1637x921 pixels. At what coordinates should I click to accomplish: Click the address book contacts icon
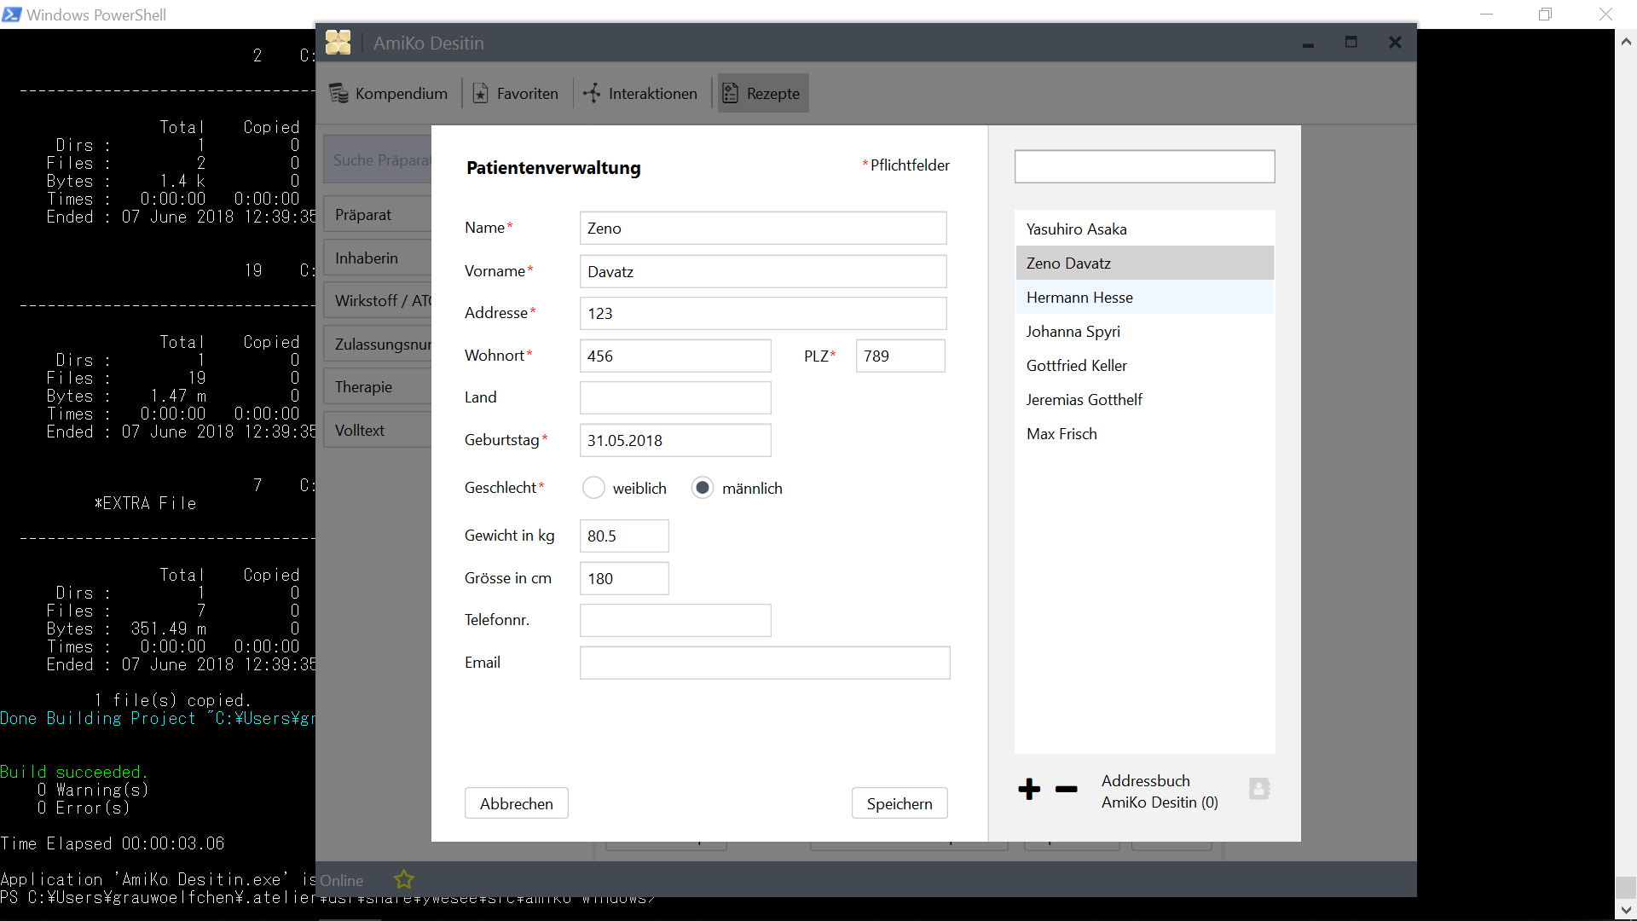1259,789
